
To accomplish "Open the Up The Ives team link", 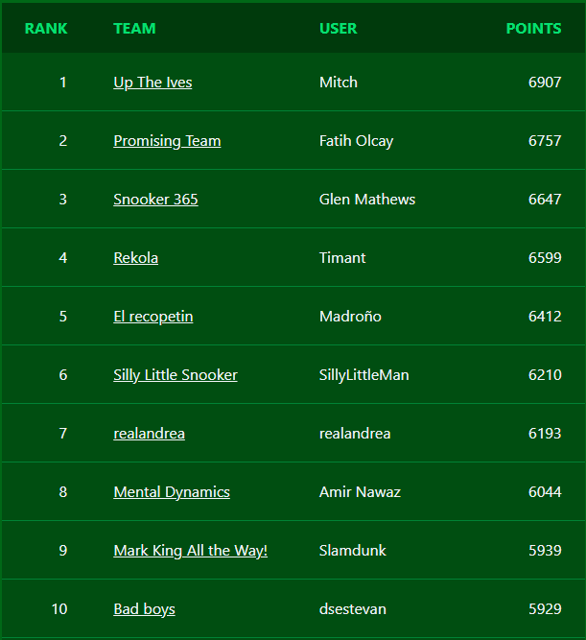I will (152, 83).
